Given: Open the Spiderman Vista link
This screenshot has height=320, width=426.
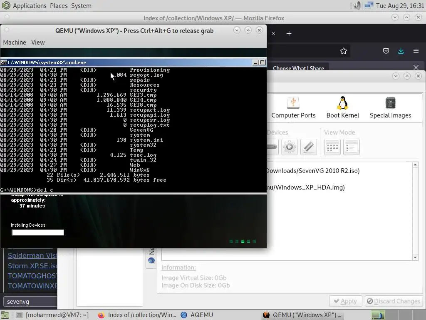Looking at the screenshot, I should point(32,255).
